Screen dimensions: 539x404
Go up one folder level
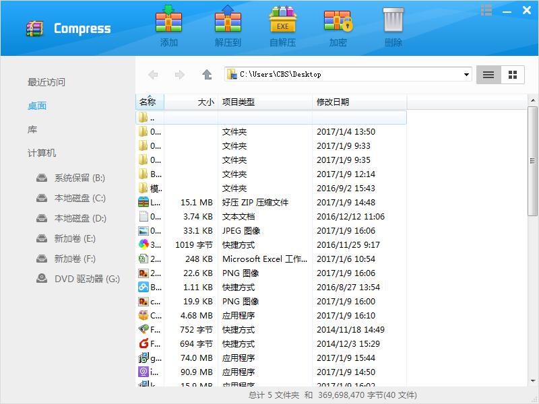pos(207,75)
